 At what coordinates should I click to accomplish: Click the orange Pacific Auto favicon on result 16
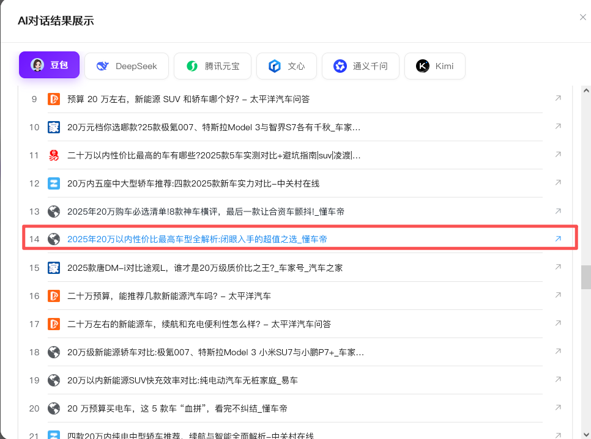click(54, 296)
